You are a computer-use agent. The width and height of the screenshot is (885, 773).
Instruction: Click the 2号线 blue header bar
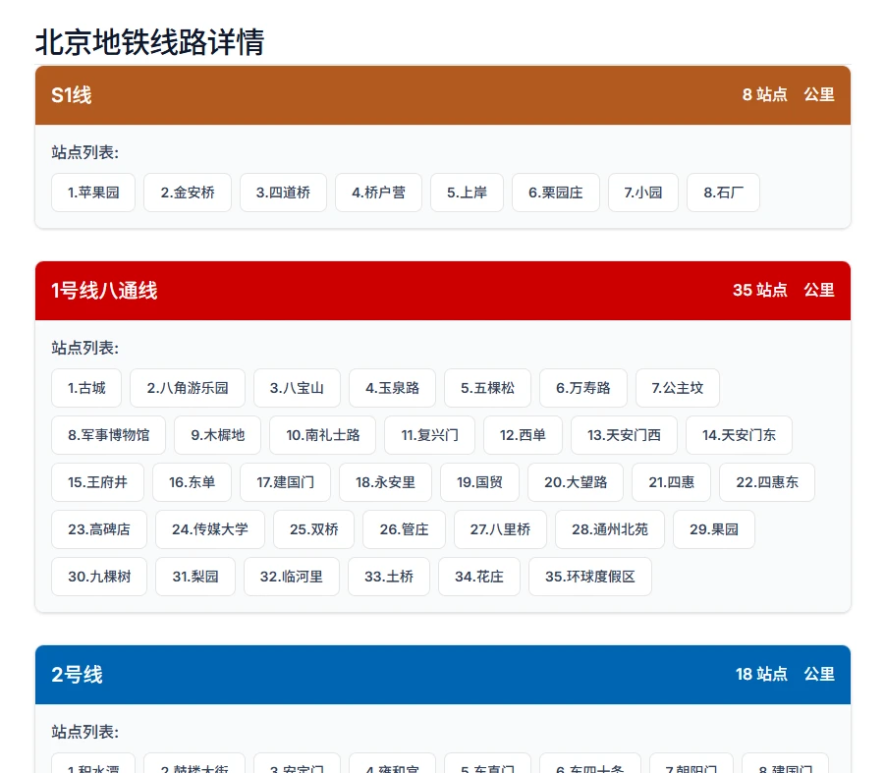[442, 675]
